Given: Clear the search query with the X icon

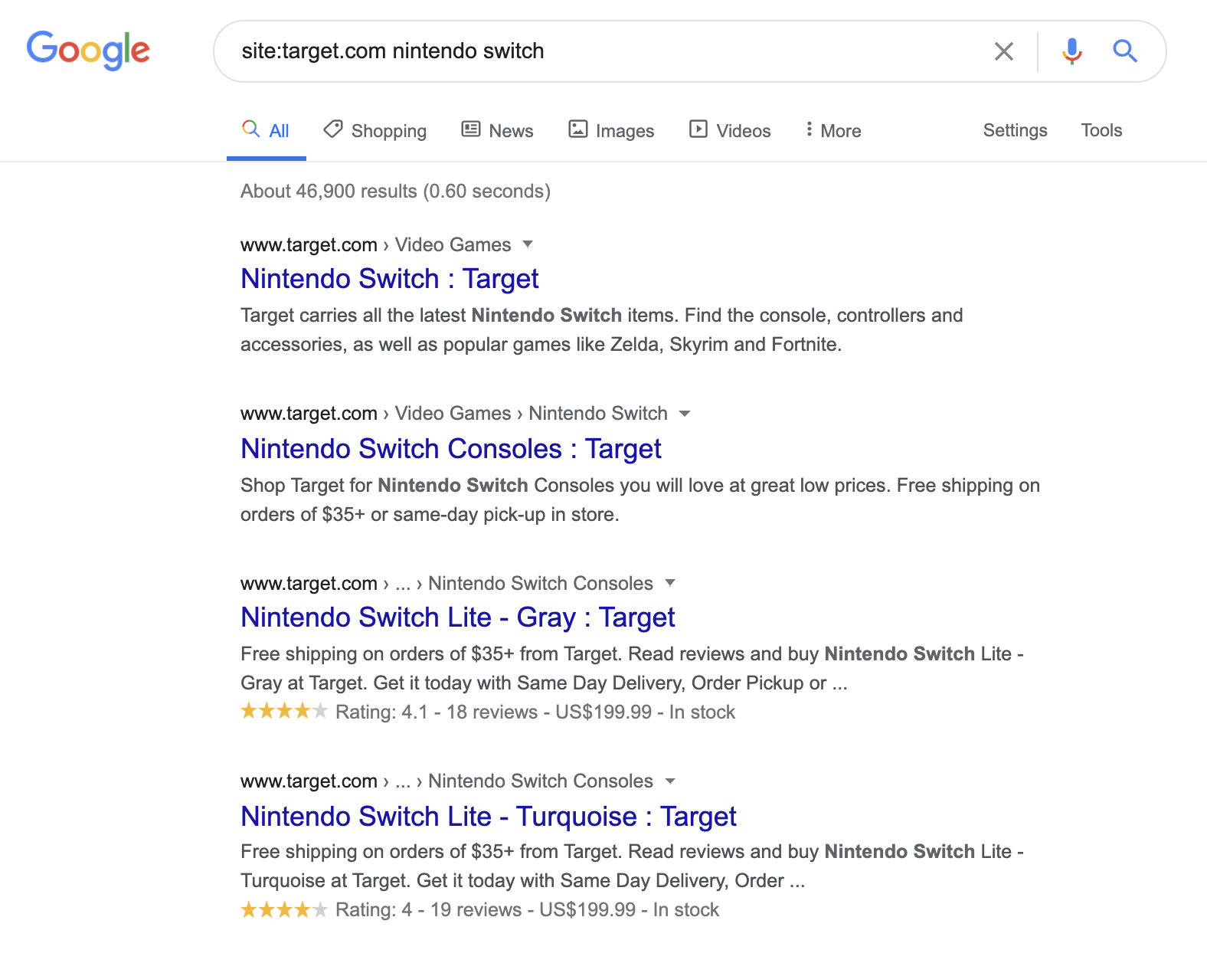Looking at the screenshot, I should click(1003, 51).
